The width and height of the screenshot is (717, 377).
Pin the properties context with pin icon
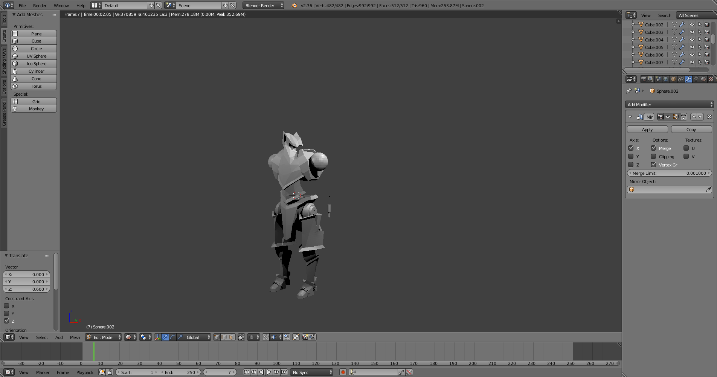pos(629,91)
